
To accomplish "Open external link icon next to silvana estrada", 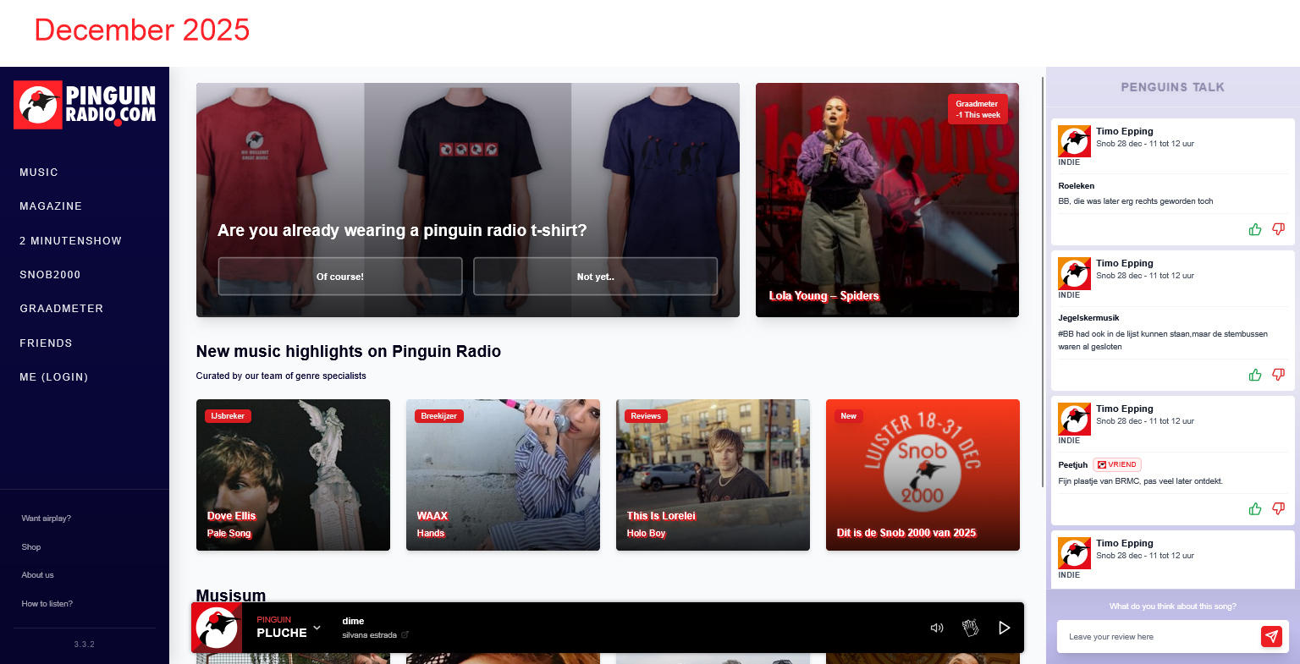I will 405,635.
